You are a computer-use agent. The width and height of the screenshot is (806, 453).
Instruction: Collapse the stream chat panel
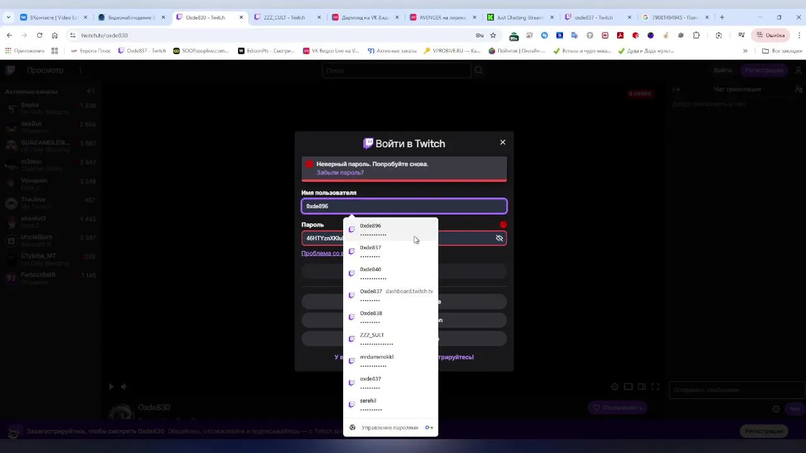[x=676, y=89]
